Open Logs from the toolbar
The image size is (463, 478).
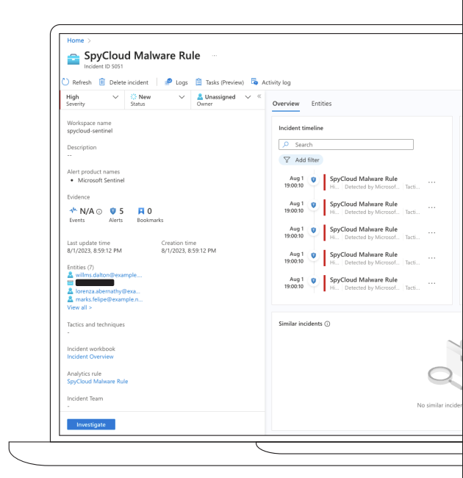click(176, 82)
